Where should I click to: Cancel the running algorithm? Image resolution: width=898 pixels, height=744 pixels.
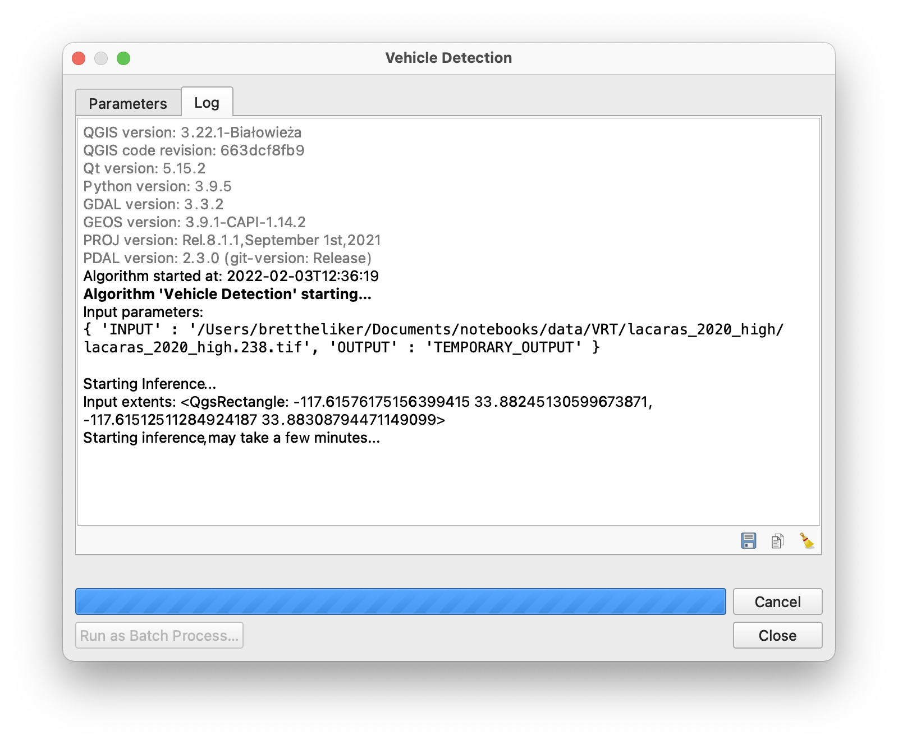click(777, 601)
